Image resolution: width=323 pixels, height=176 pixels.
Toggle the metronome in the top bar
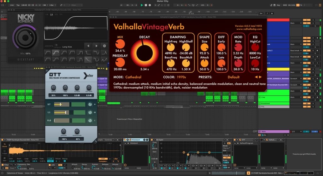(44, 5)
